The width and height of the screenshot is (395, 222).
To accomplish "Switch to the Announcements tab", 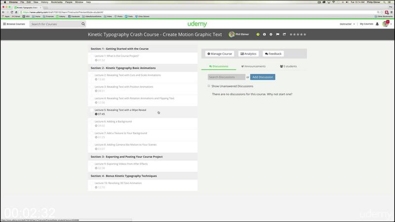I will (253, 67).
